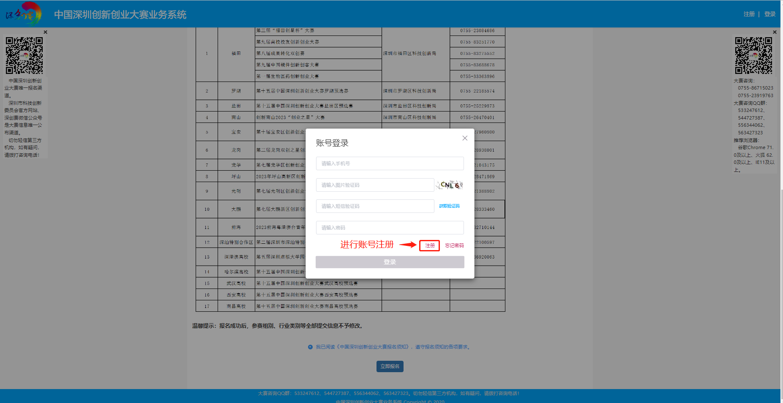The height and width of the screenshot is (403, 783).
Task: Click hotline 0755-23919763 in the right panel
Action: click(756, 95)
